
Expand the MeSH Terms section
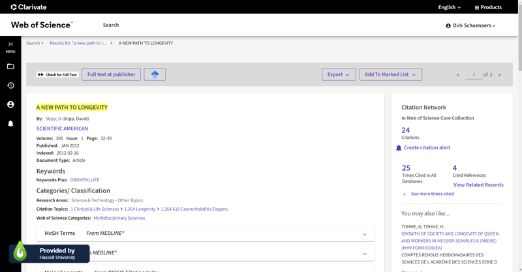[x=364, y=234]
